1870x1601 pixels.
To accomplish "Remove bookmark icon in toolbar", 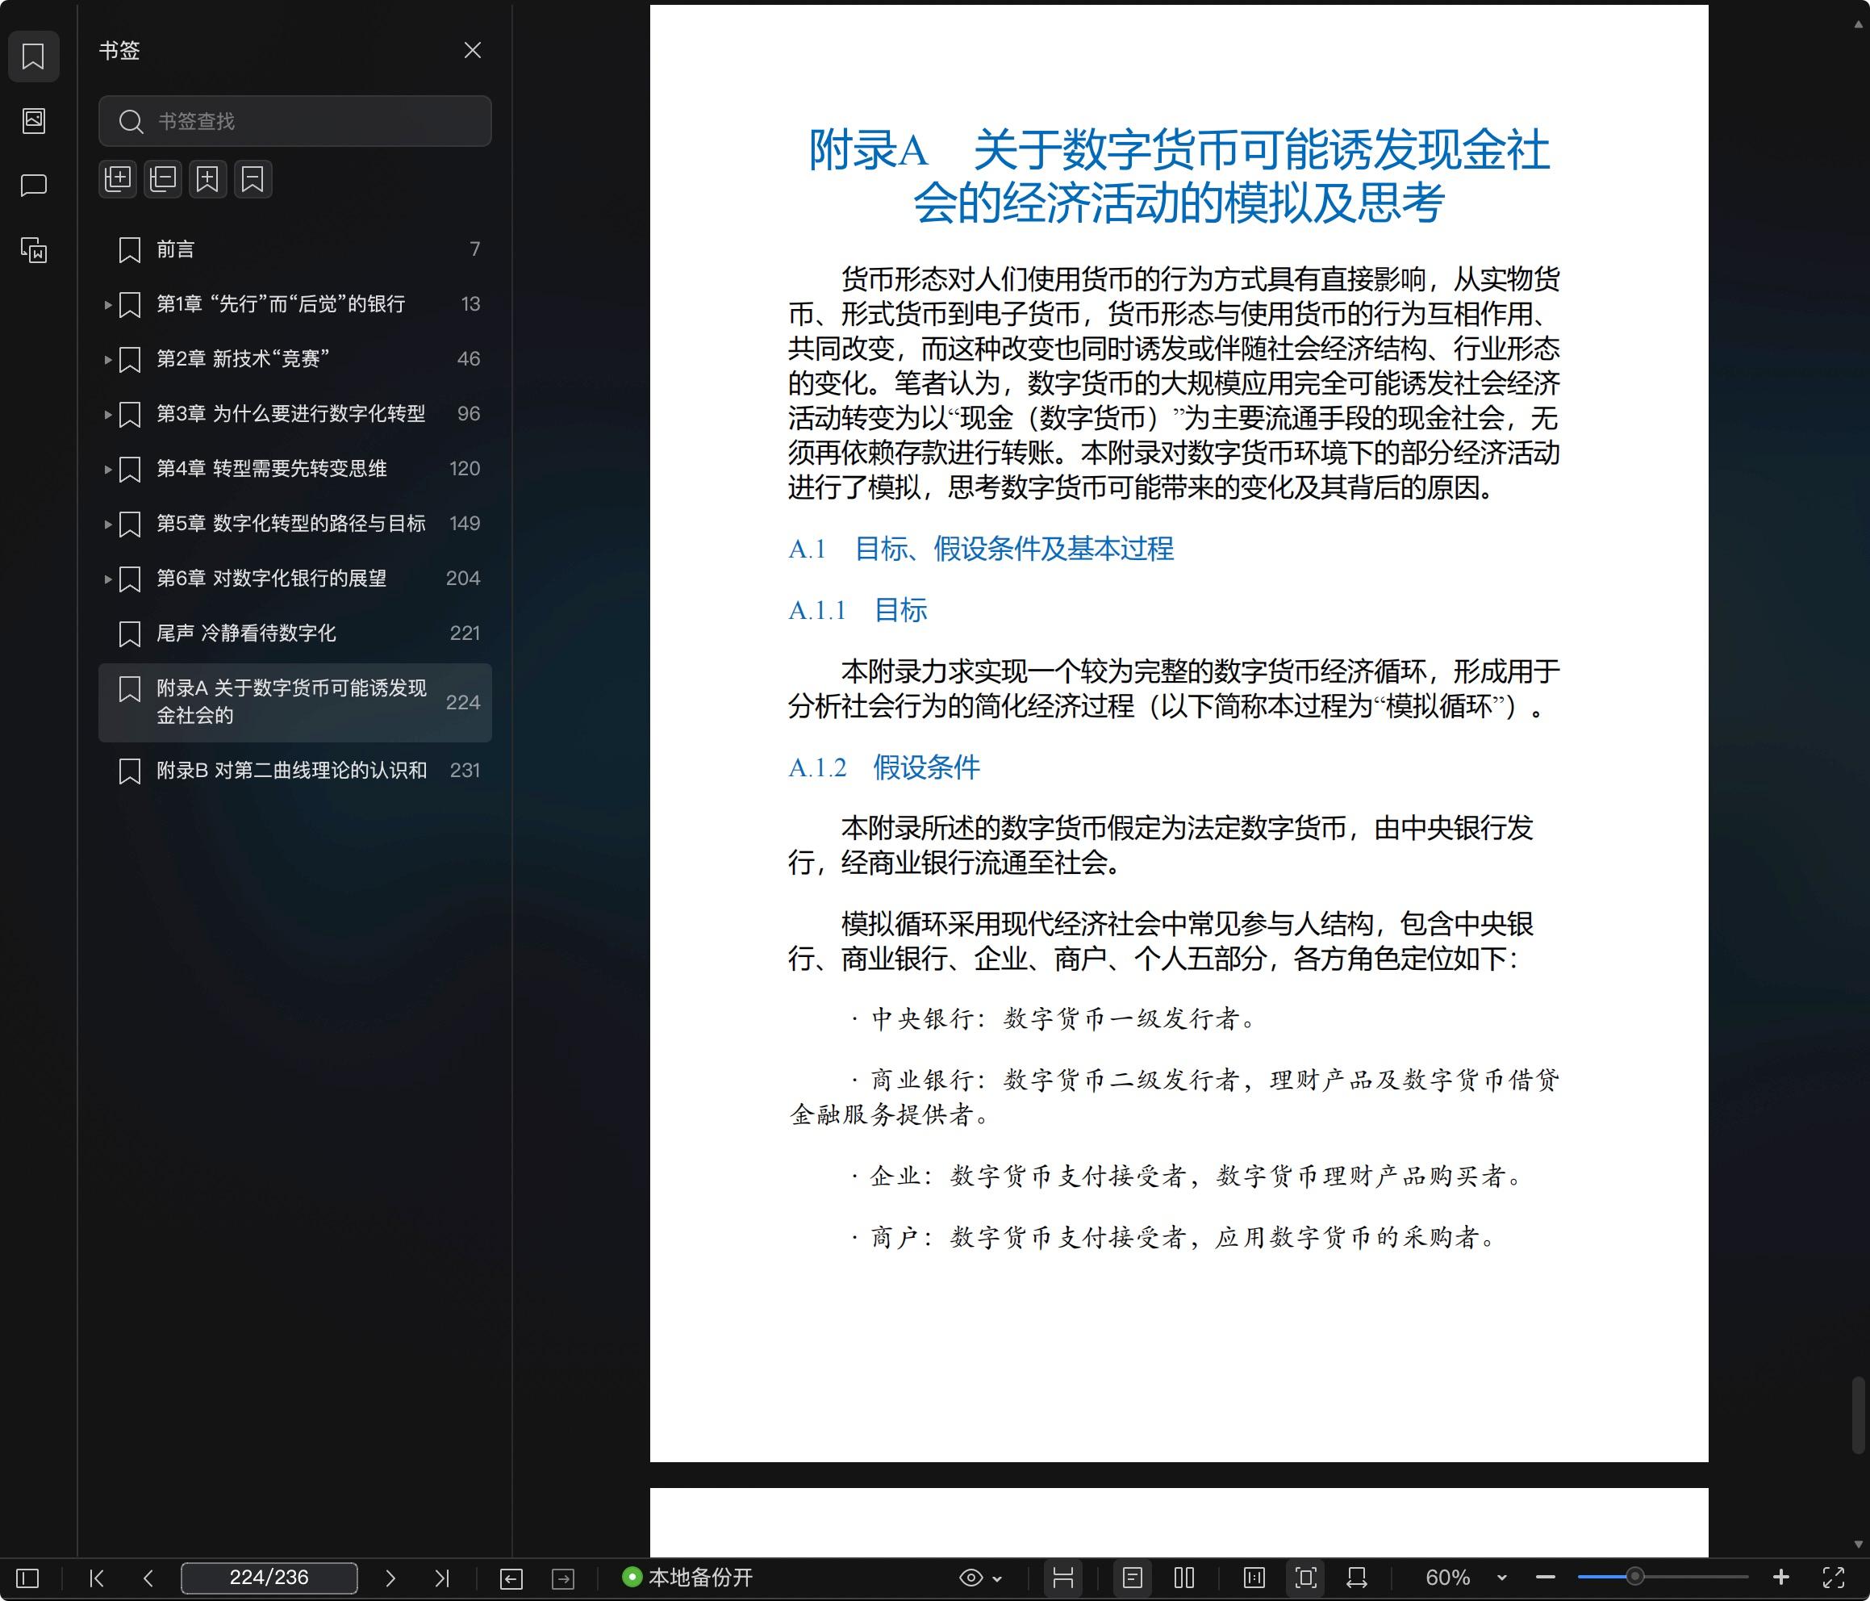I will click(253, 179).
